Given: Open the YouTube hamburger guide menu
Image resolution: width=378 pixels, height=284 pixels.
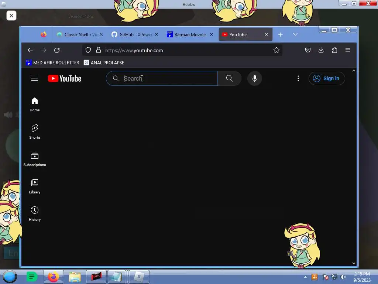Looking at the screenshot, I should [x=35, y=78].
